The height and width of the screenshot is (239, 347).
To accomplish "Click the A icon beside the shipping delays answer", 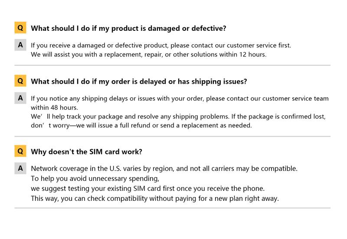I will 20,98.
